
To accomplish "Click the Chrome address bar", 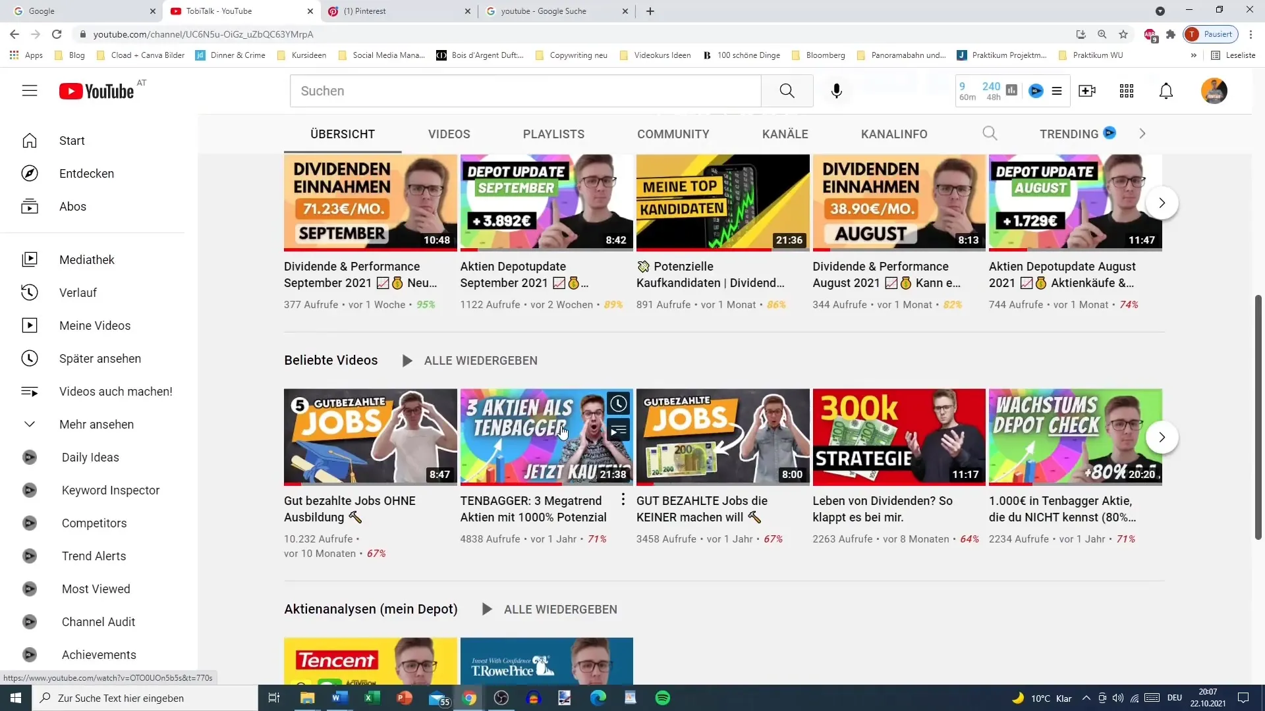I will [573, 34].
